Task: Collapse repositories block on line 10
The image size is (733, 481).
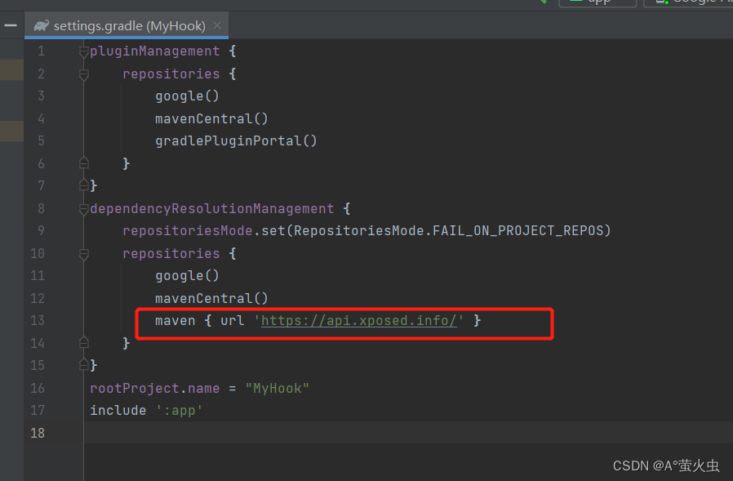Action: coord(84,254)
